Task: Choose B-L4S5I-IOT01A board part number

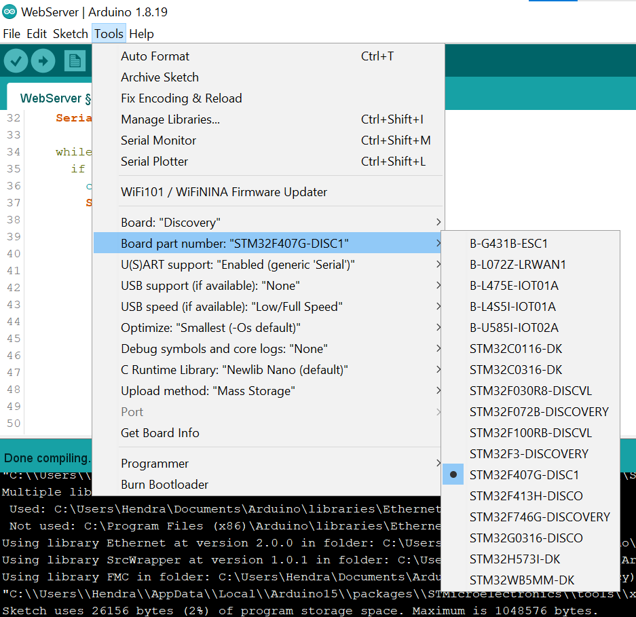Action: 531,307
